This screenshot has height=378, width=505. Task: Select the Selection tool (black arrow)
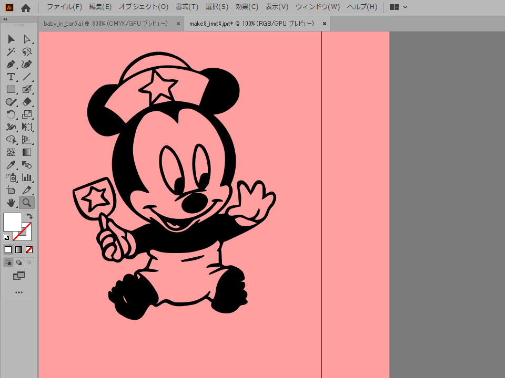pos(11,39)
